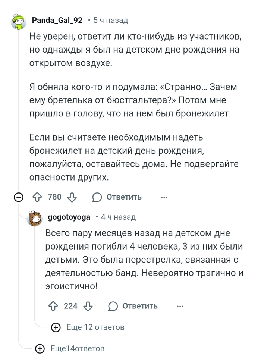Open more options on Panda_Gal_92's comment
This screenshot has height=364, width=261.
pyautogui.click(x=164, y=197)
